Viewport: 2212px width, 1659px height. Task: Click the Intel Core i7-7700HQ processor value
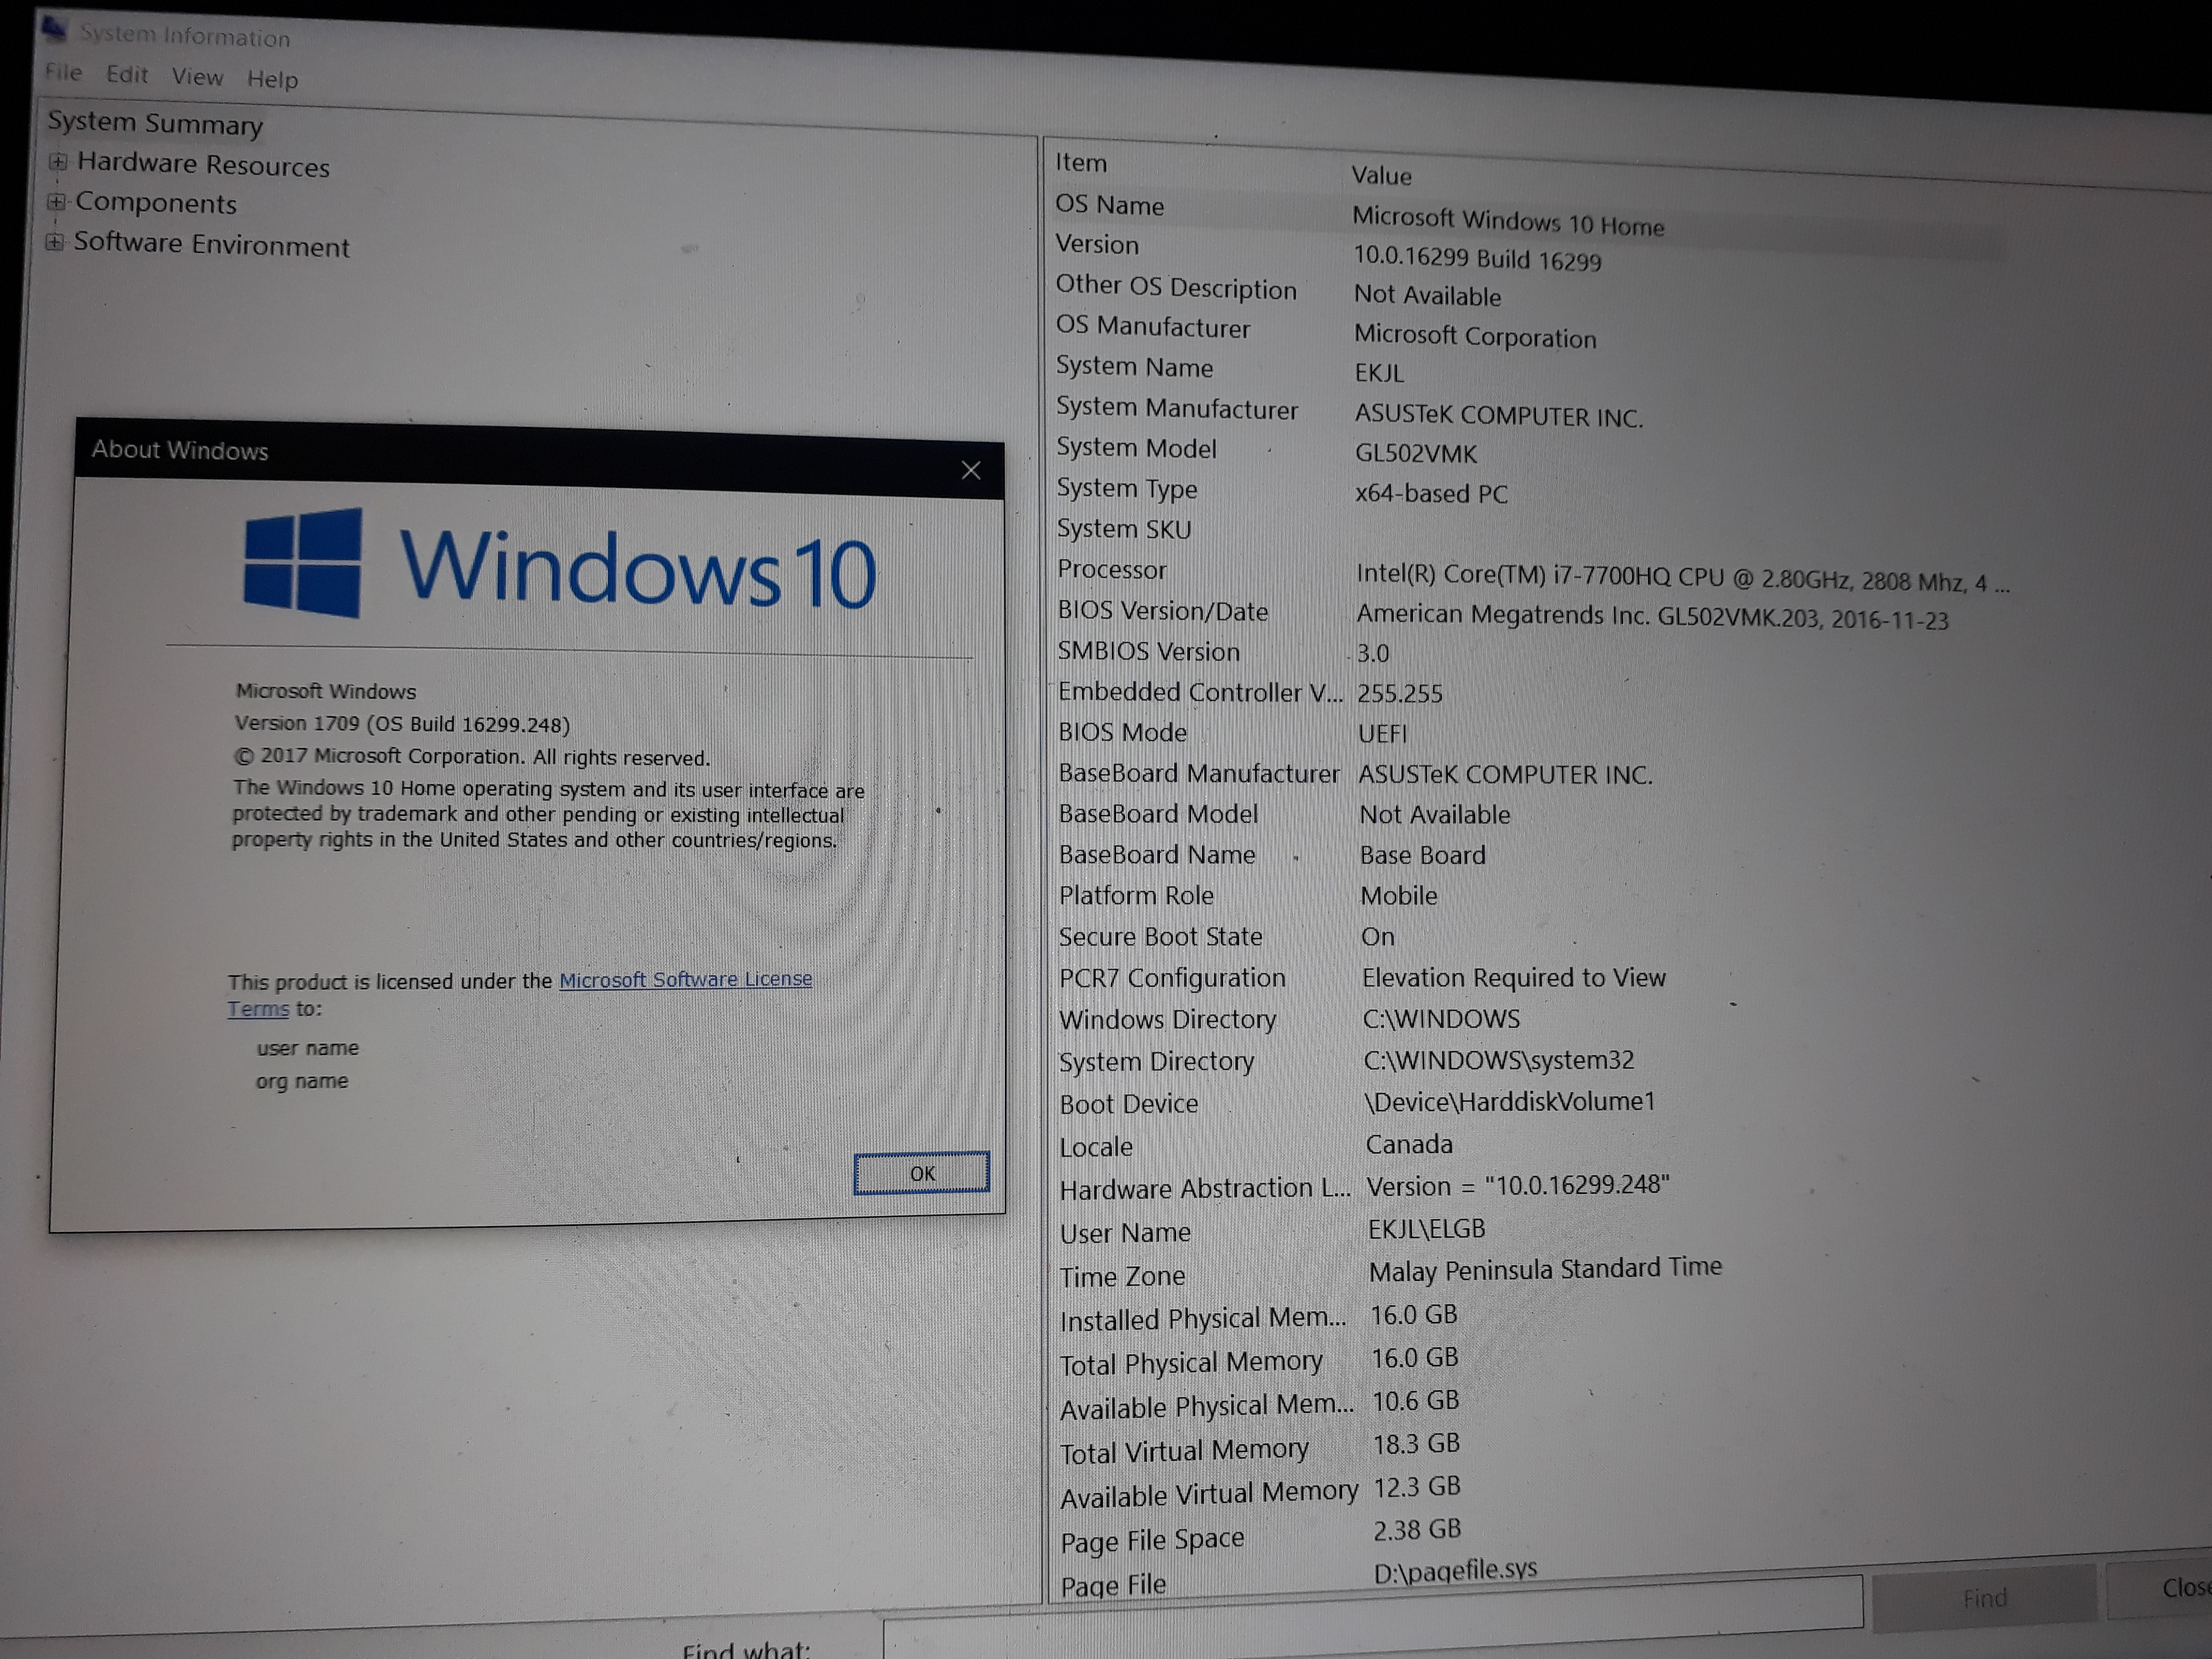1682,579
